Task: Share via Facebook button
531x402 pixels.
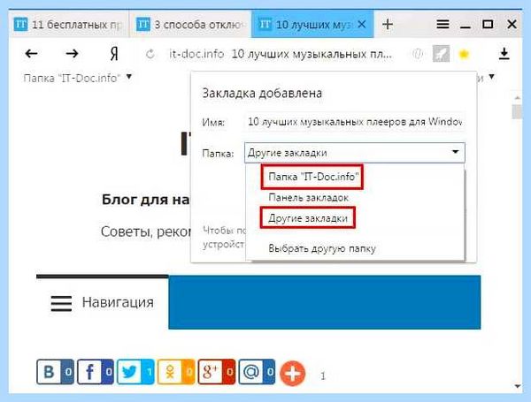Action: coord(96,372)
